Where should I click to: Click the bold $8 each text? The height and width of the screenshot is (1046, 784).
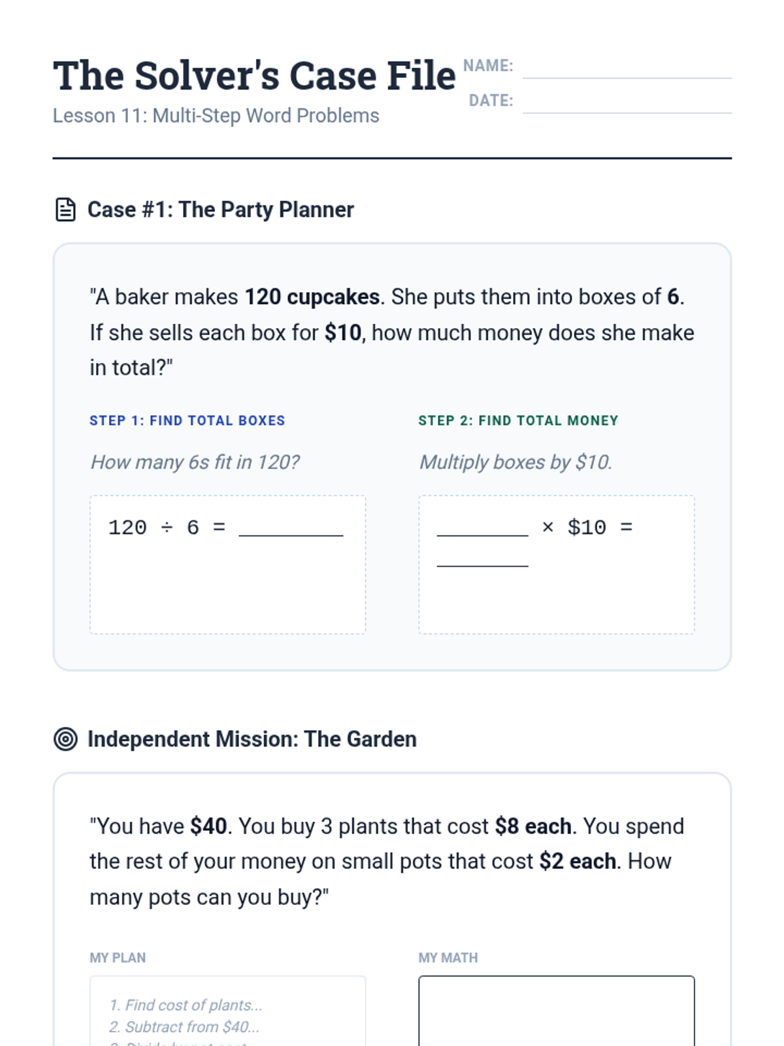click(x=533, y=826)
